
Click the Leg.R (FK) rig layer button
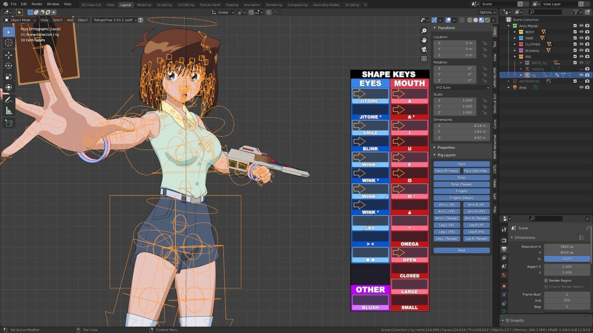pos(476,232)
